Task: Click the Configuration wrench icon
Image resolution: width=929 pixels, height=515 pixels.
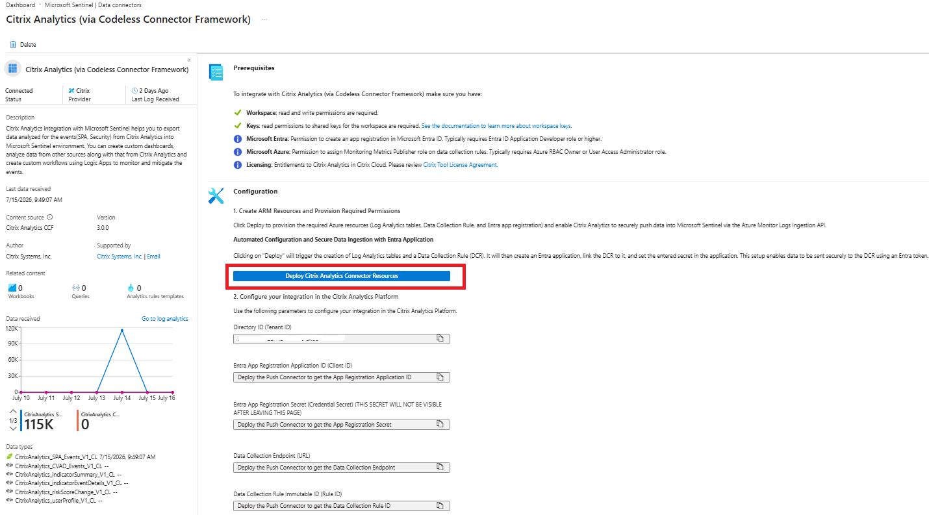Action: [x=216, y=195]
